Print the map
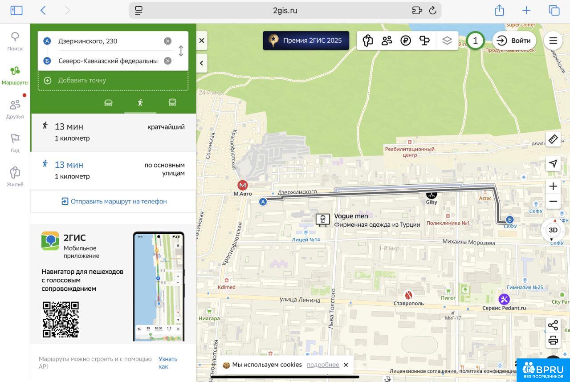Image resolution: width=570 pixels, height=382 pixels. 553,341
